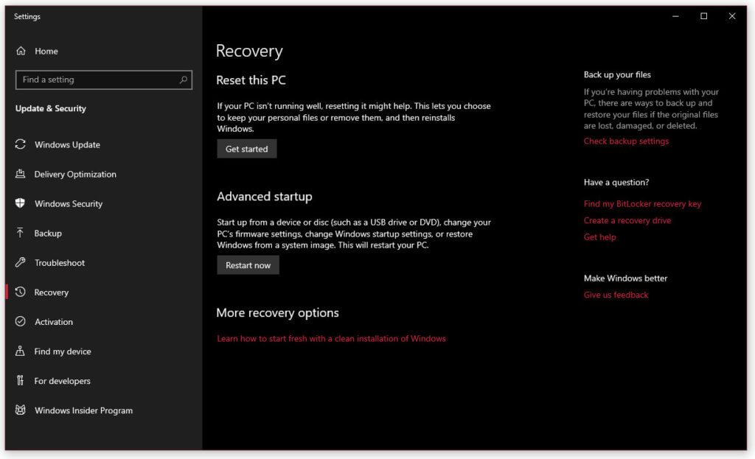Click Get started under Reset this PC
This screenshot has width=755, height=459.
point(246,149)
